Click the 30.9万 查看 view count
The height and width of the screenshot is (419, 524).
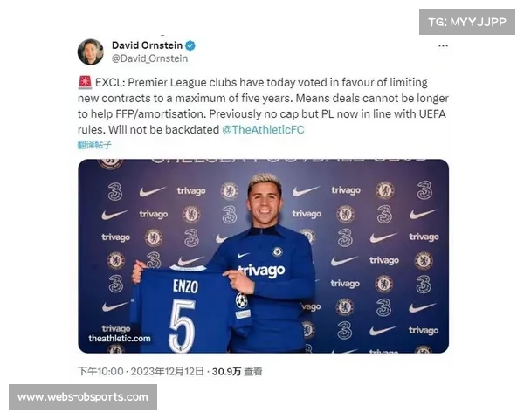pos(238,371)
